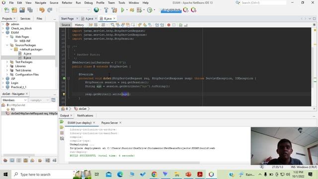Click the History view button
This screenshot has width=318, height=179.
point(79,25)
